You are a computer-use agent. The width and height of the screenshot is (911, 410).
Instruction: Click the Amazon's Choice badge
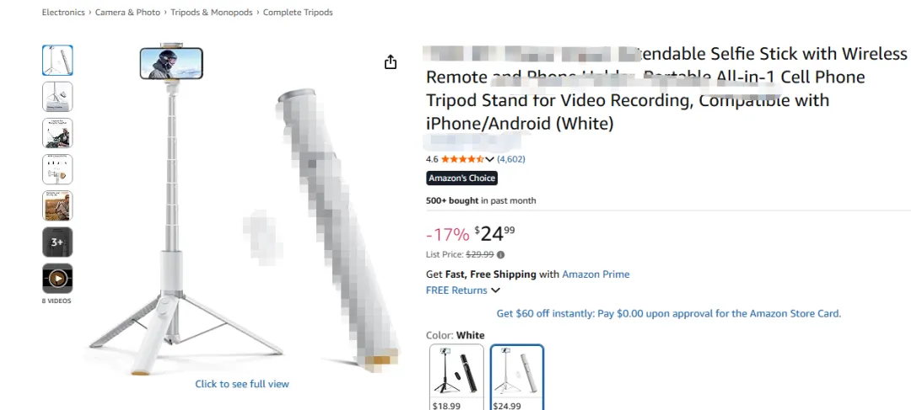(461, 178)
